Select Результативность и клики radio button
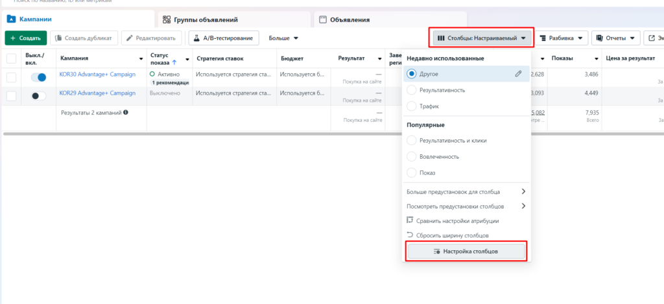The width and height of the screenshot is (664, 304). (411, 140)
